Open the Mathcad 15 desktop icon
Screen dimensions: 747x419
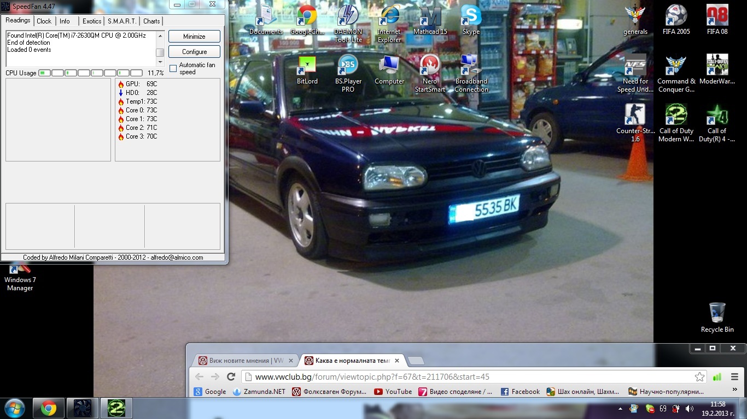(x=430, y=16)
